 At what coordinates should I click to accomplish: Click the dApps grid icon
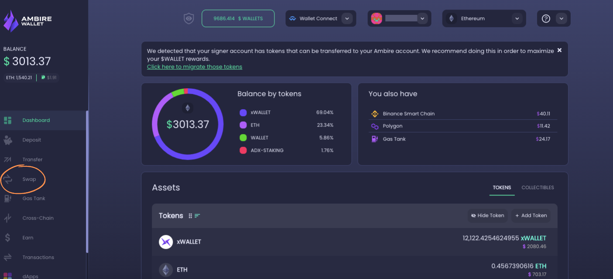7,276
